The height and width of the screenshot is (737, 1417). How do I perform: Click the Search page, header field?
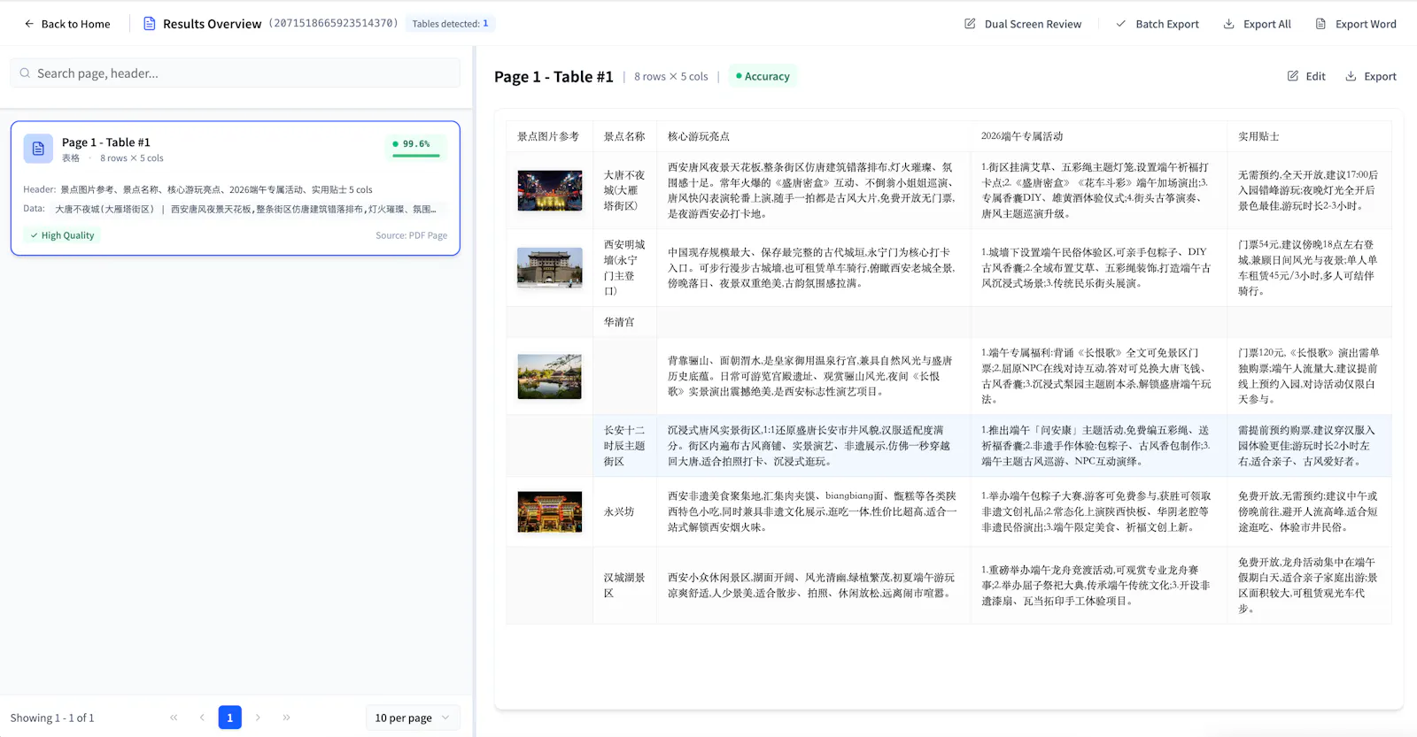click(x=236, y=73)
